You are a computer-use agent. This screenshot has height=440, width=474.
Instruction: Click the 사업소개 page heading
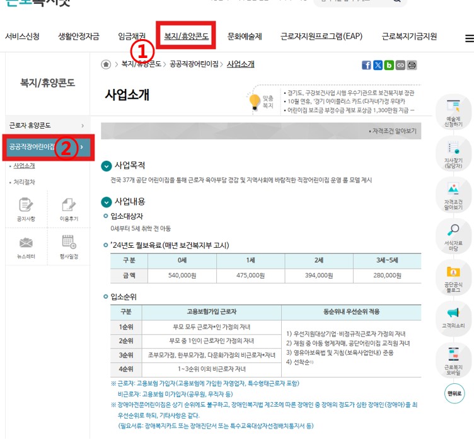127,95
